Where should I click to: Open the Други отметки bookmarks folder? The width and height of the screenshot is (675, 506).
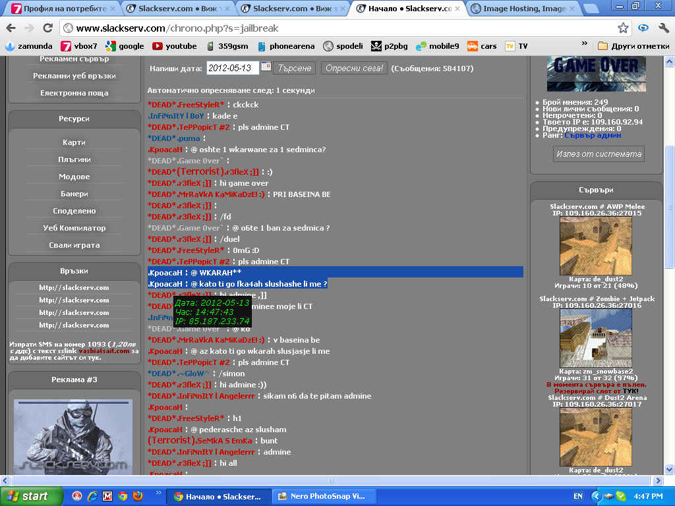click(x=633, y=46)
